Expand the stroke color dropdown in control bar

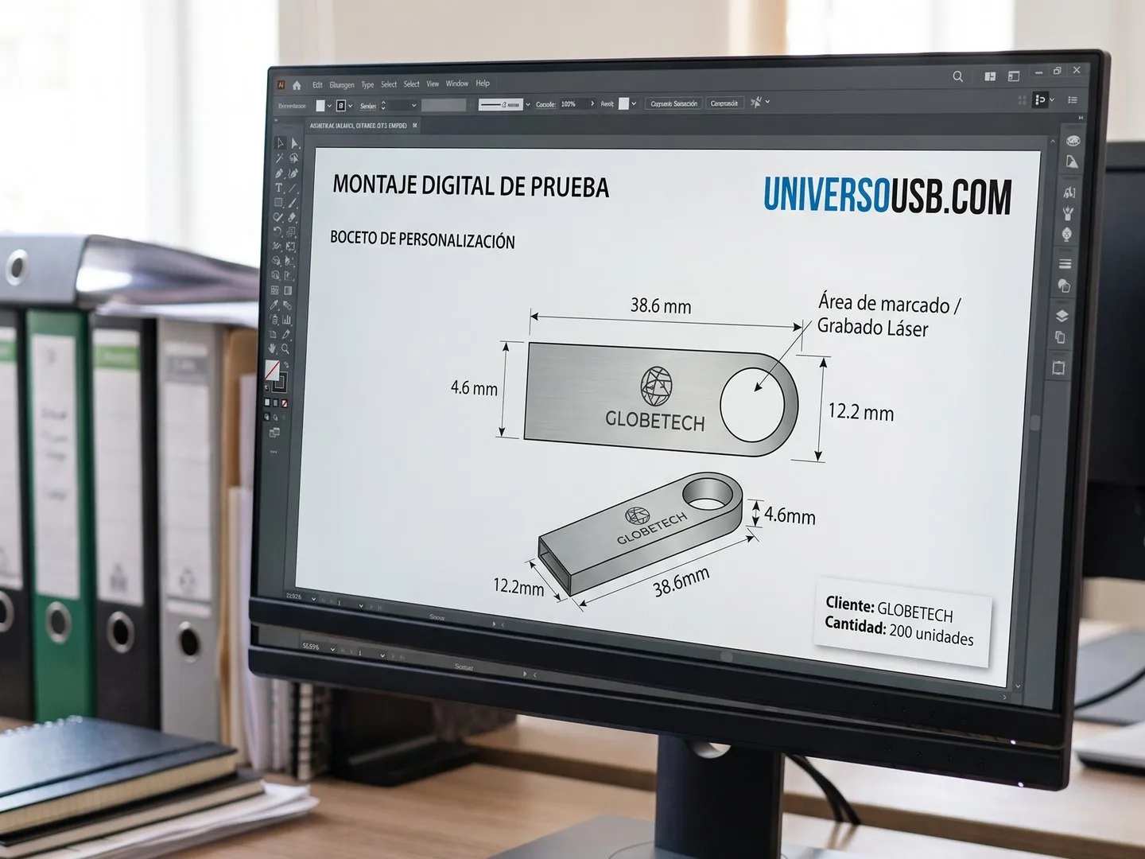coord(350,106)
